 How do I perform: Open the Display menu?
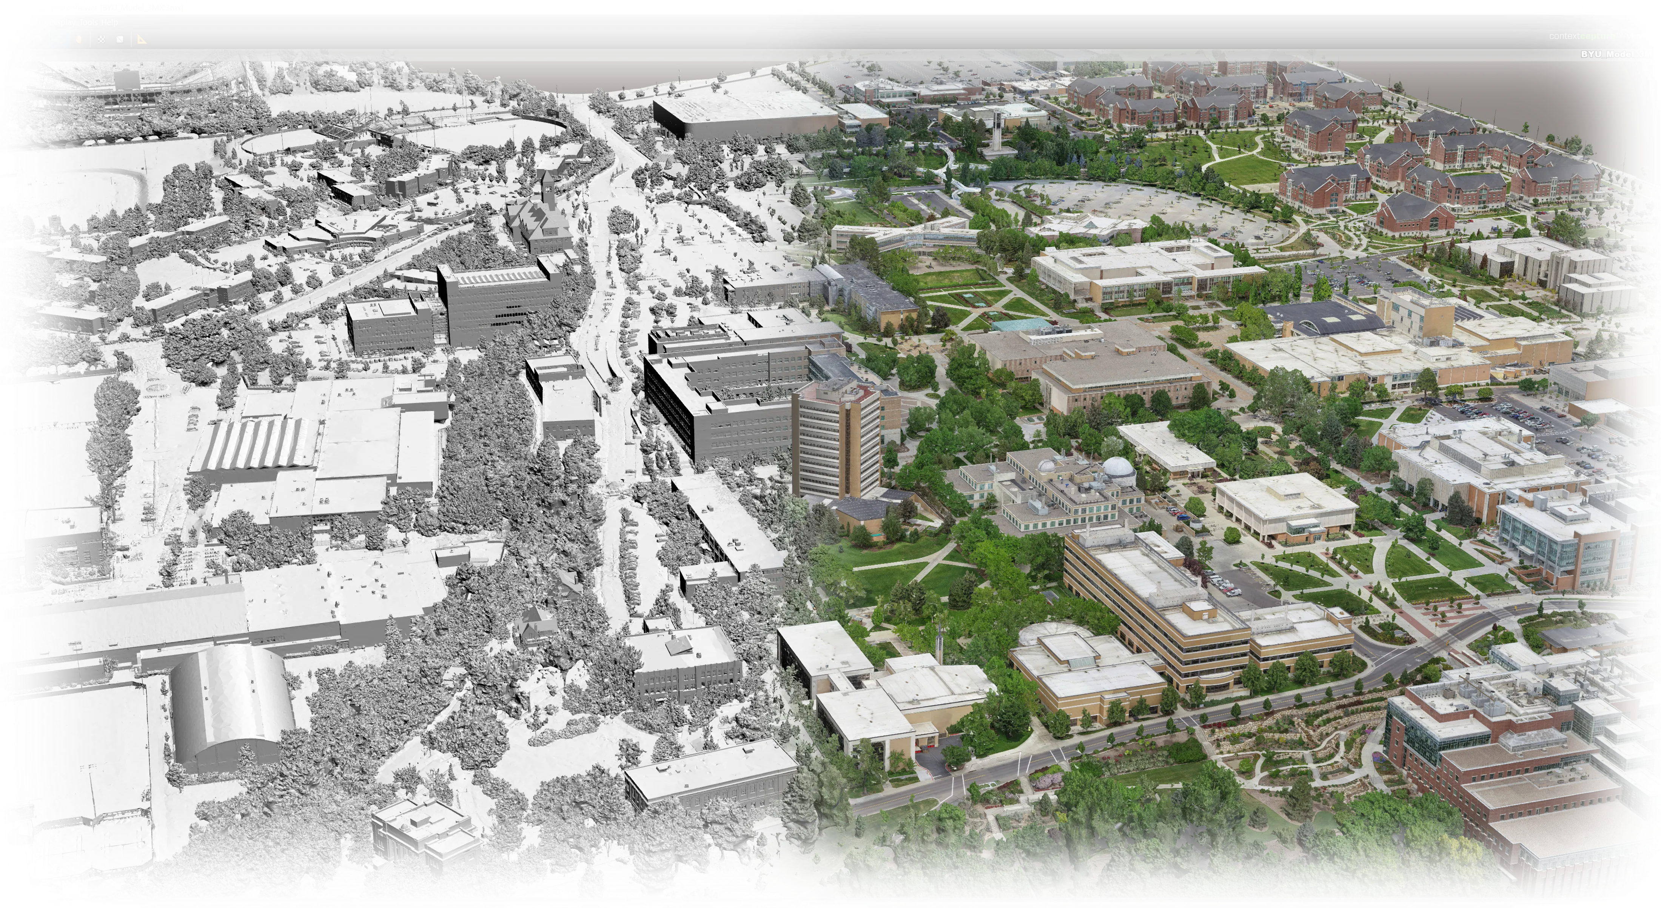point(63,23)
